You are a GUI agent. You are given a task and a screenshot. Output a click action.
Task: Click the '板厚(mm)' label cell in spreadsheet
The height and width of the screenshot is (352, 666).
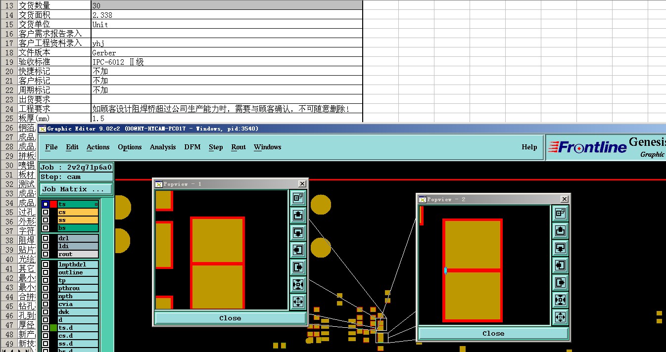54,118
